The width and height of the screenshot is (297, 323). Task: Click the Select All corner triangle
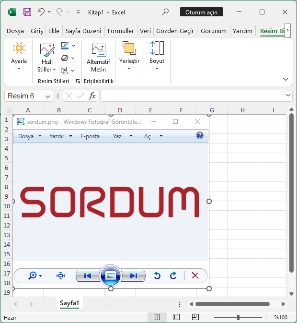tap(8, 110)
